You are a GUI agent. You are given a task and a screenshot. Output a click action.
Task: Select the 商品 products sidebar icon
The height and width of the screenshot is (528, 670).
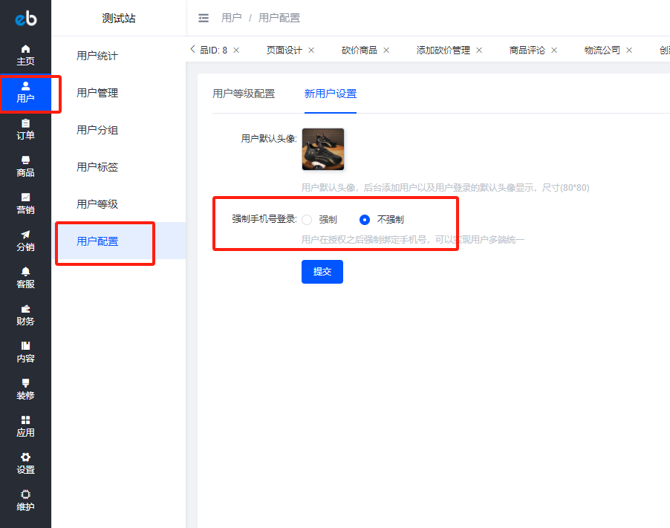pos(25,160)
